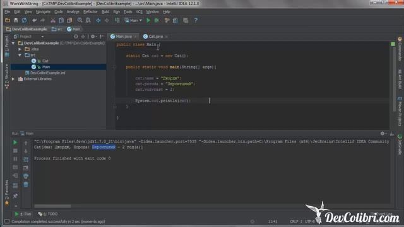Image resolution: width=404 pixels, height=227 pixels.
Task: Run Main with the green toolbar arrow
Action: (148, 20)
